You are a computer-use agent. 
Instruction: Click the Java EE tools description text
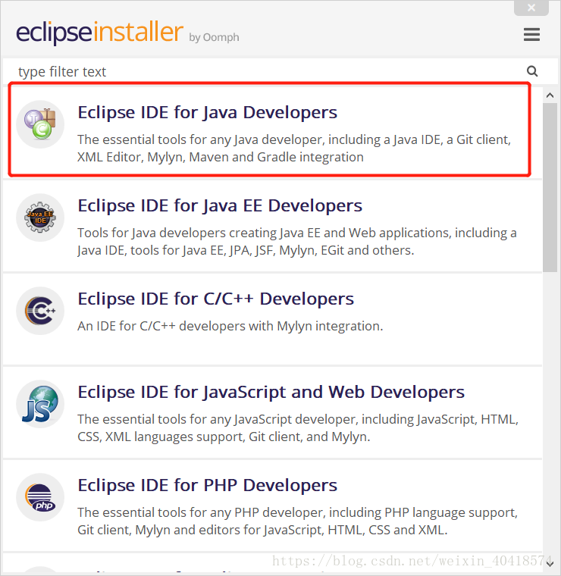(x=297, y=242)
